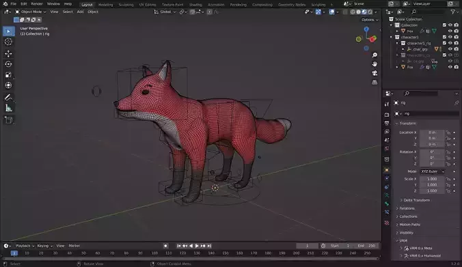Select the Scale tool
Screen dimensions: 462x267
[x=9, y=74]
